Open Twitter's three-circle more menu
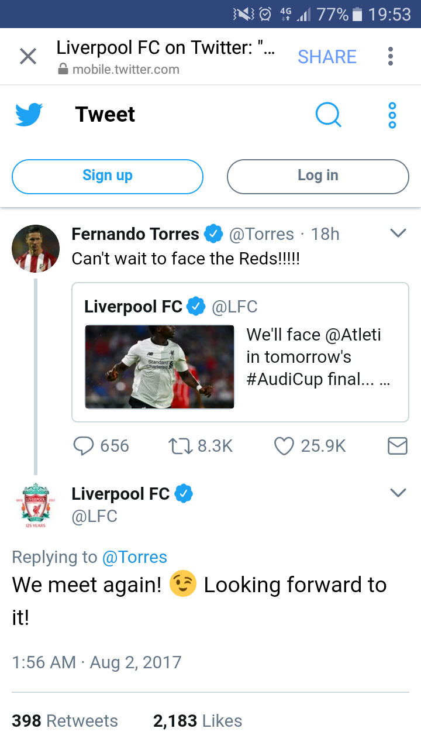The image size is (421, 749). (392, 115)
